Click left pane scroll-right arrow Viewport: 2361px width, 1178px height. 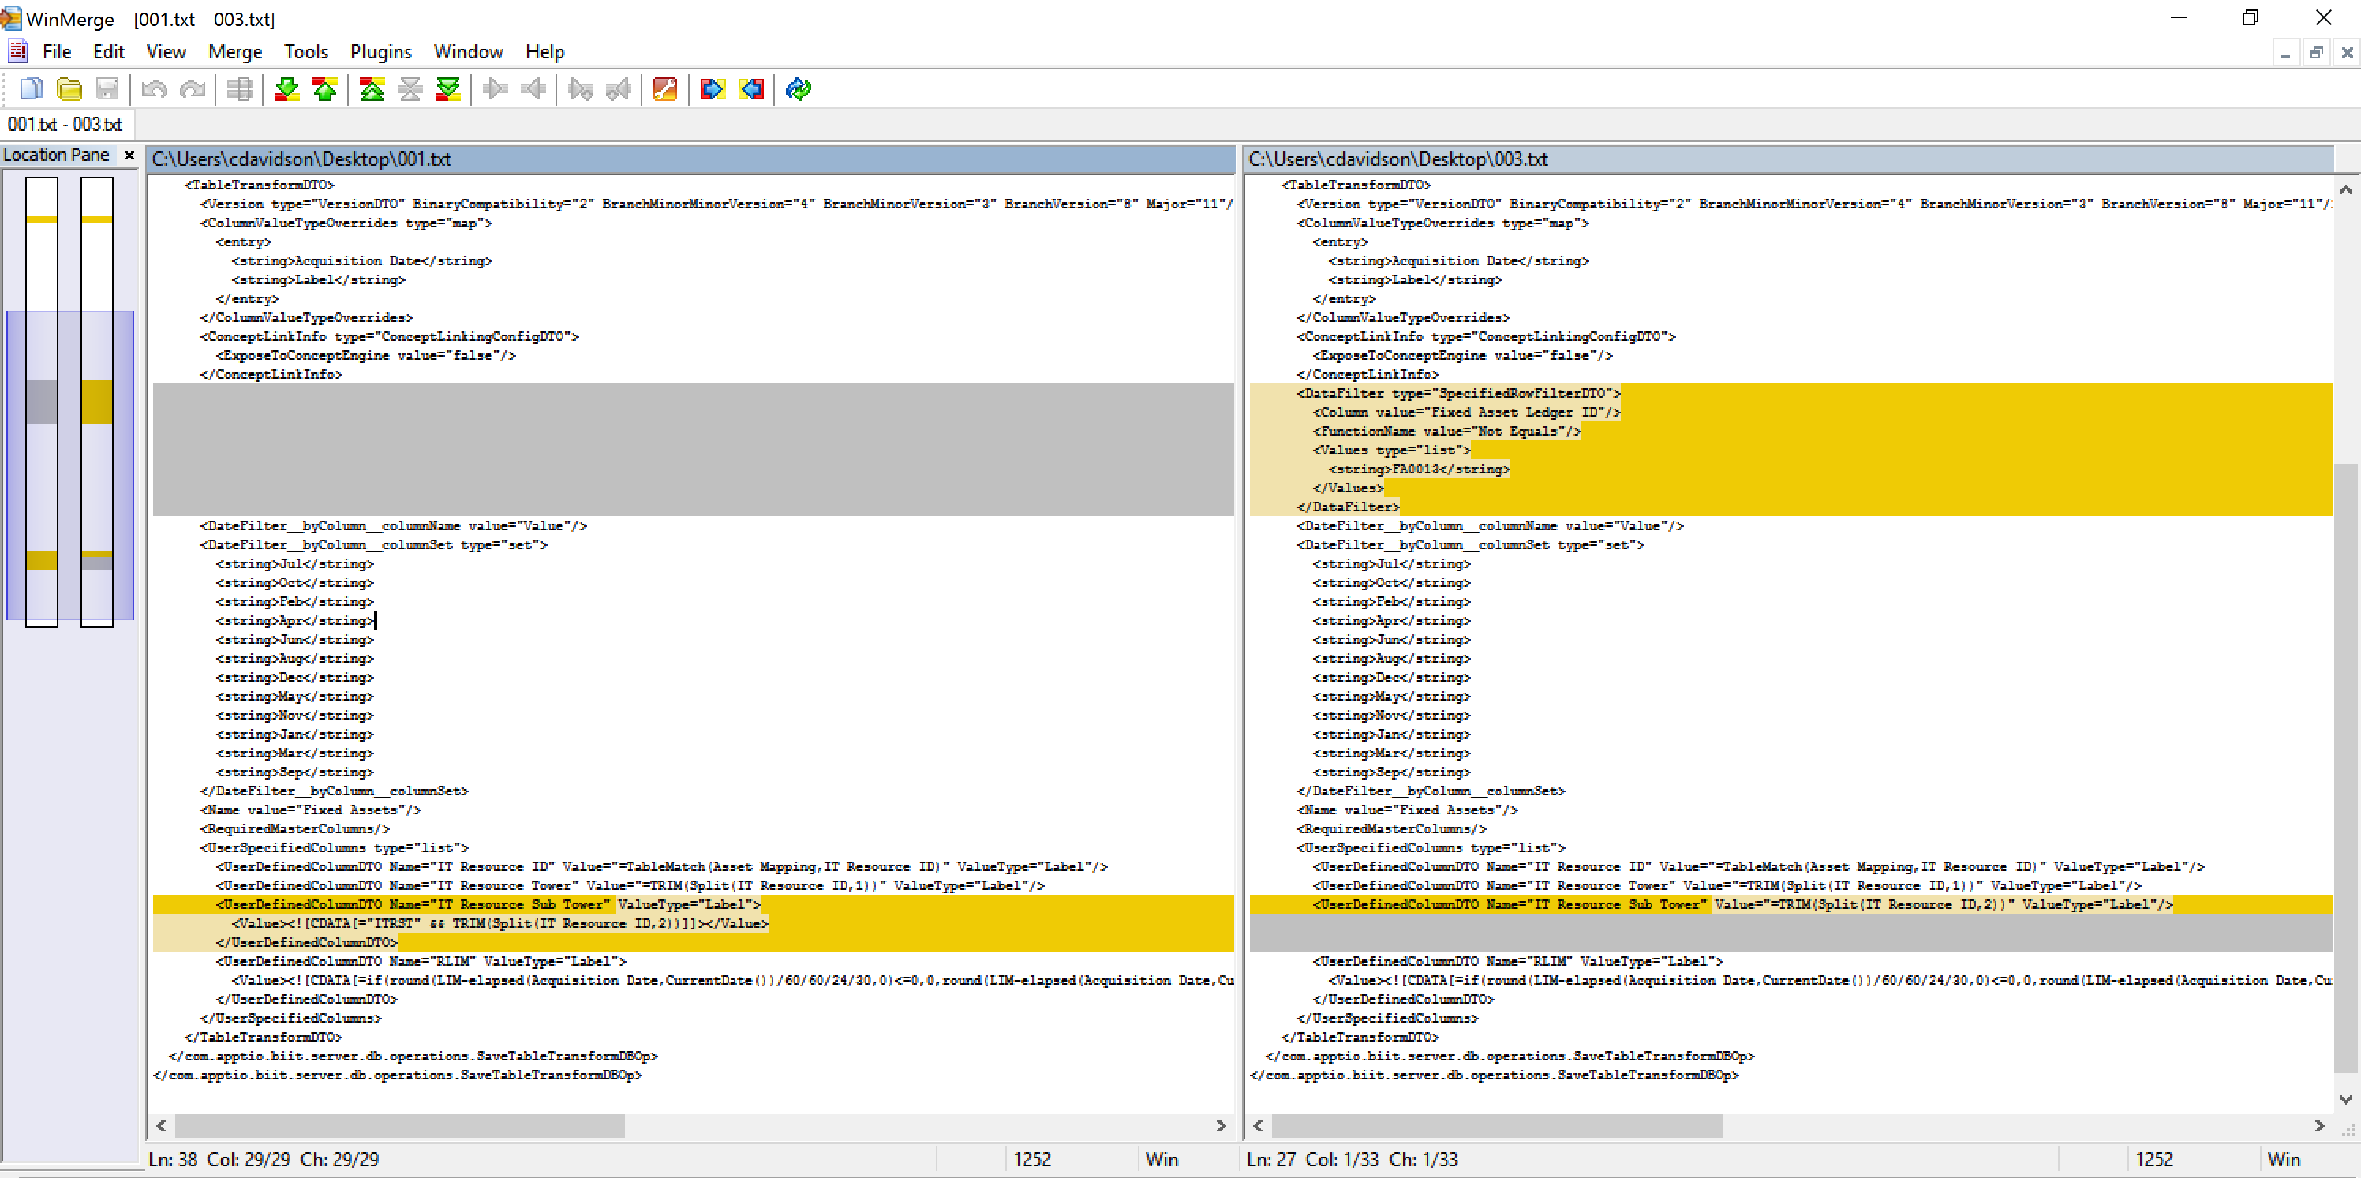pos(1221,1125)
